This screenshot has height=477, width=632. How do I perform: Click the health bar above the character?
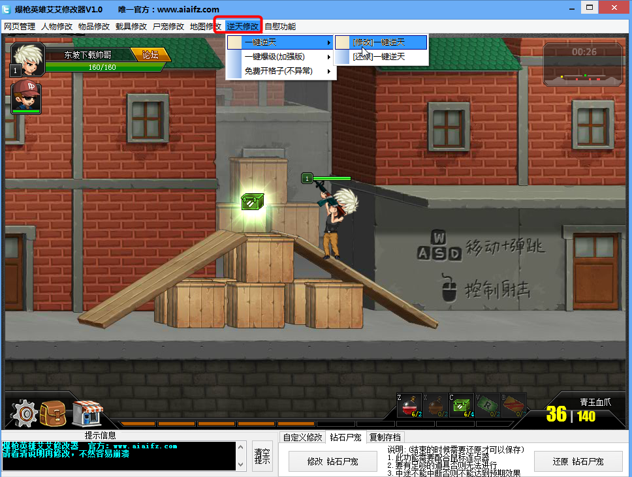[x=332, y=178]
